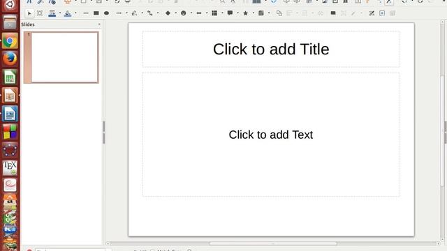Open the sidebar via right edge handle
This screenshot has height=251, width=447.
pos(446,132)
